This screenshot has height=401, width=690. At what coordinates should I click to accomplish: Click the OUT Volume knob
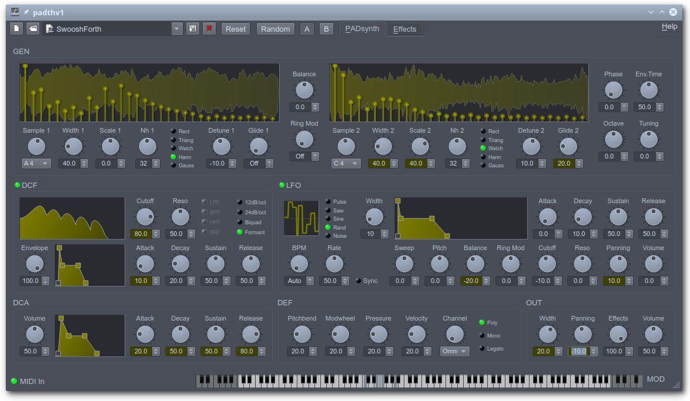click(653, 335)
